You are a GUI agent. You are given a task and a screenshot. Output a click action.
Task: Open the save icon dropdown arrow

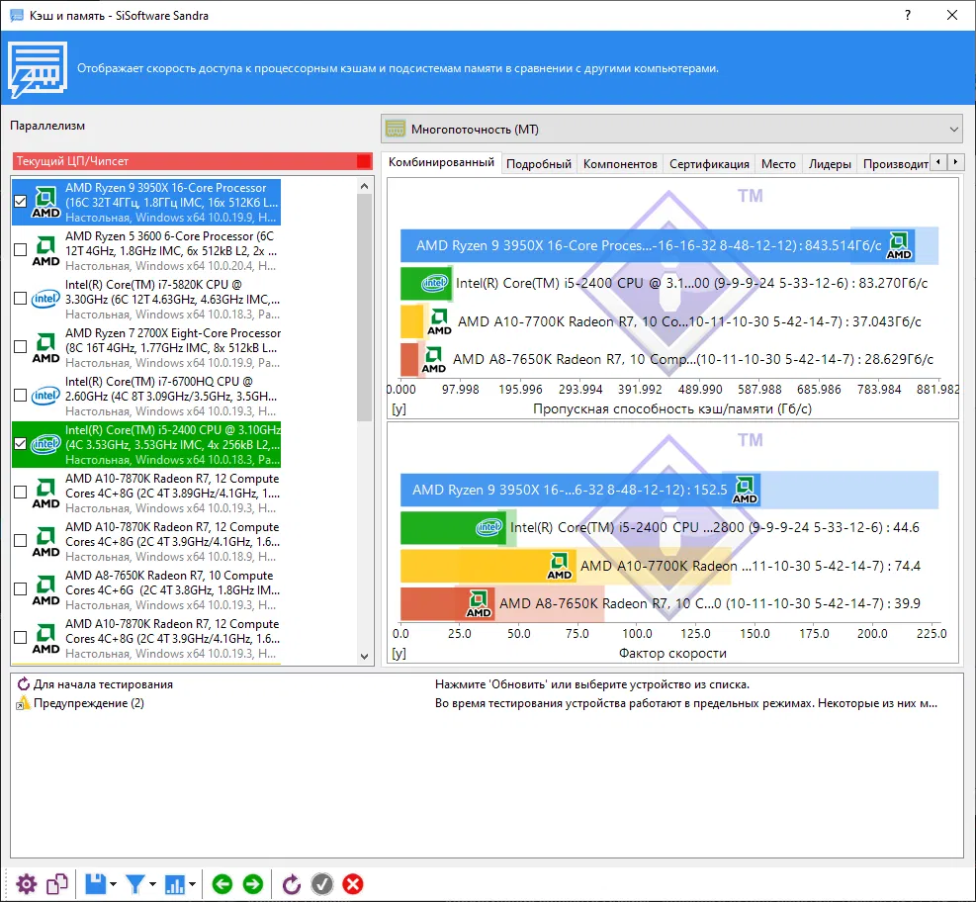(113, 884)
